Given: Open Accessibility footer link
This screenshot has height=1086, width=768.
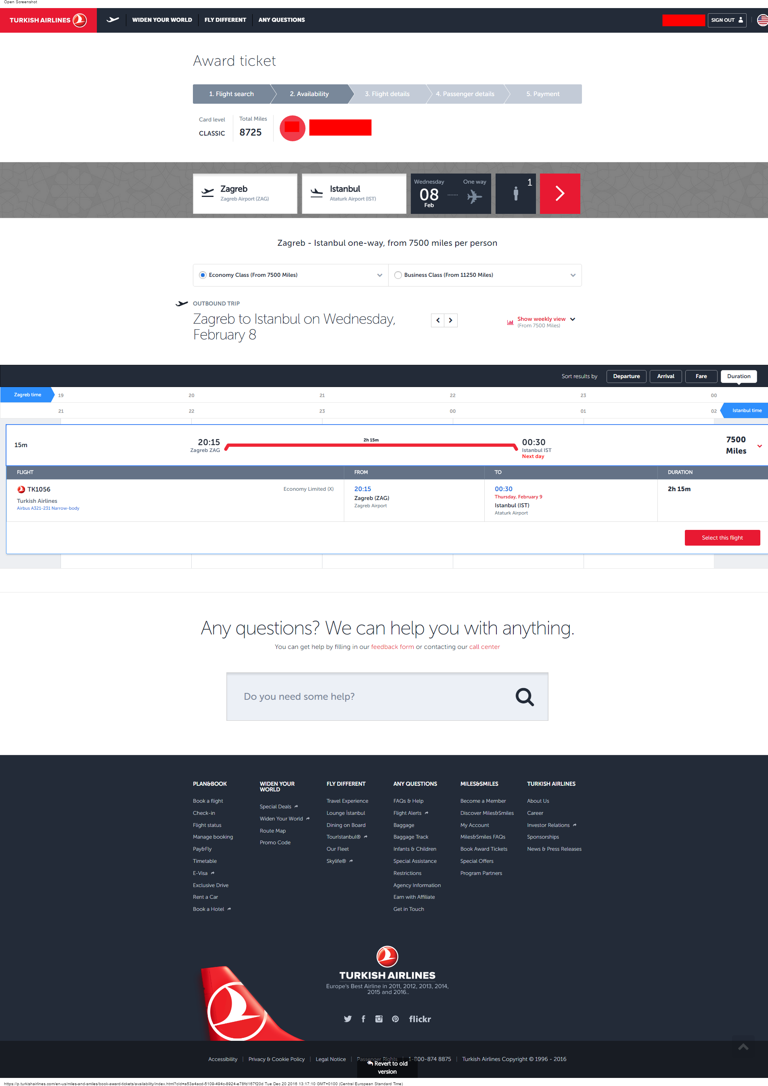Looking at the screenshot, I should point(223,1059).
